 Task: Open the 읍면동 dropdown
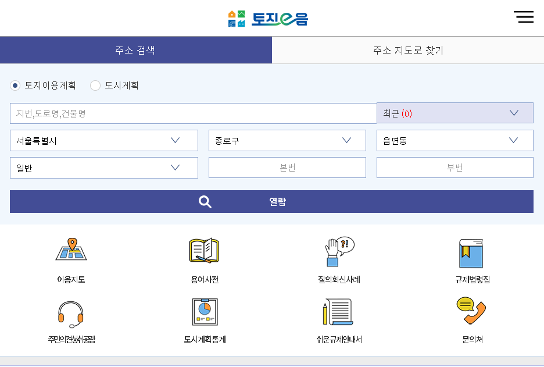(454, 140)
